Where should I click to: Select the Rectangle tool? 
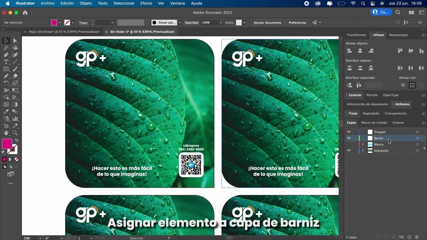pos(6,69)
